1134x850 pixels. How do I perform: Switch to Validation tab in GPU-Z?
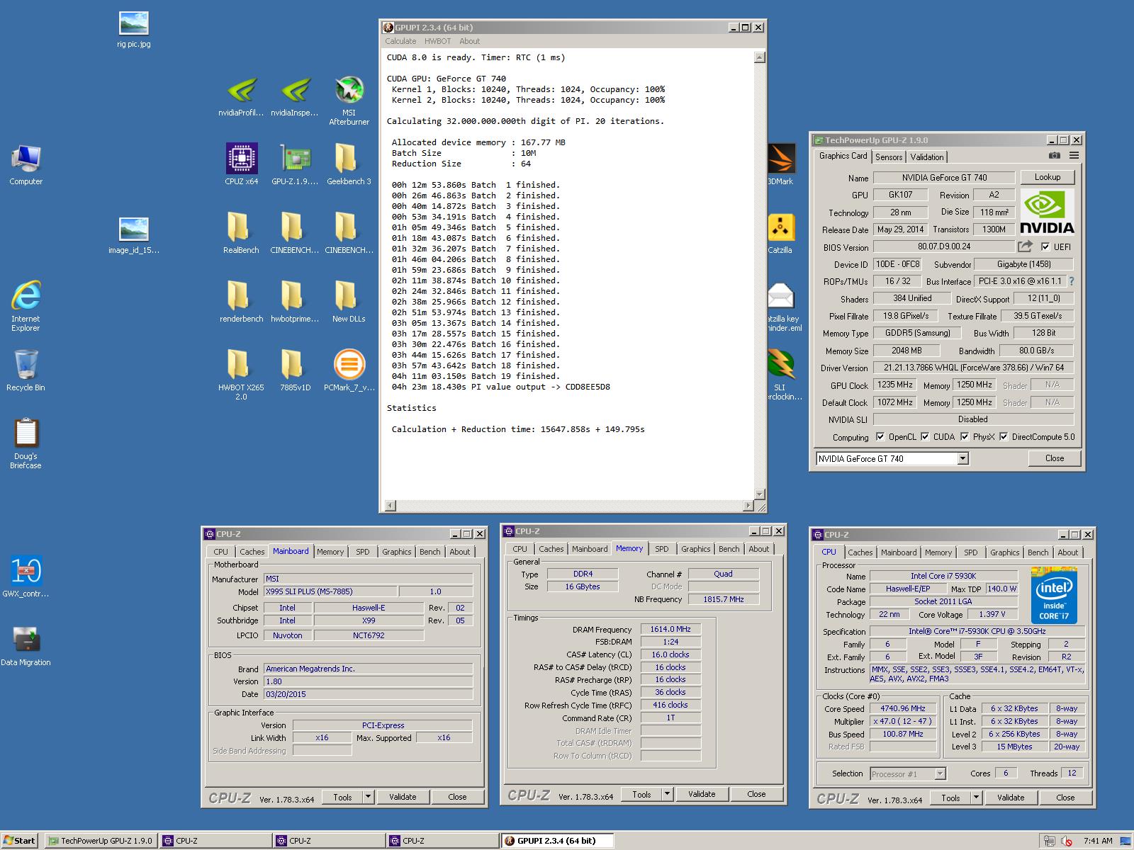pyautogui.click(x=927, y=157)
